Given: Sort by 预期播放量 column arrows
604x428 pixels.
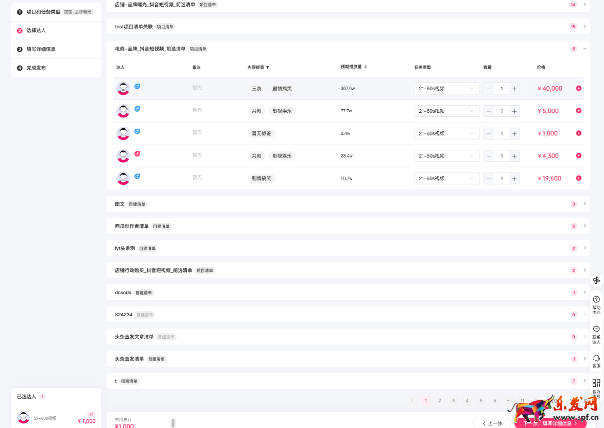Looking at the screenshot, I should tap(365, 67).
